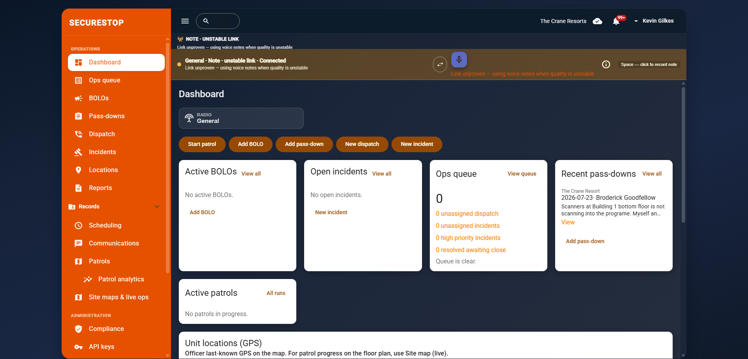
Task: Click 0 high priority incidents link
Action: [x=468, y=238]
